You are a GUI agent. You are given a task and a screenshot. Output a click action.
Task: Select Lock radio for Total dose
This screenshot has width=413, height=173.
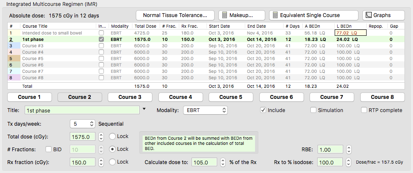tap(112, 137)
